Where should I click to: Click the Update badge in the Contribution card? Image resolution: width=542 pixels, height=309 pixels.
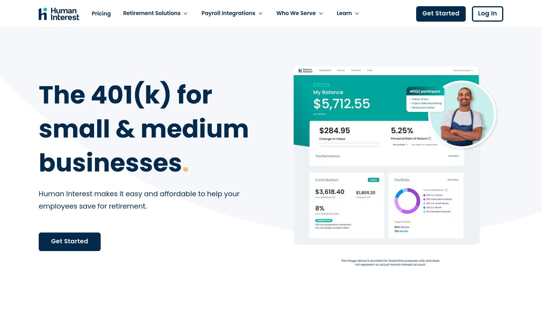coord(373,180)
